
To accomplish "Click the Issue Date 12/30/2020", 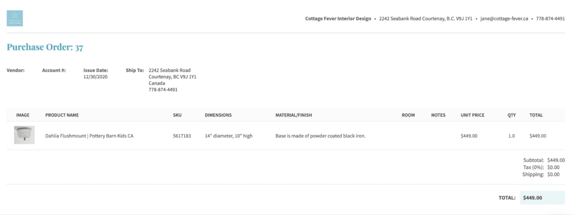I will click(95, 77).
